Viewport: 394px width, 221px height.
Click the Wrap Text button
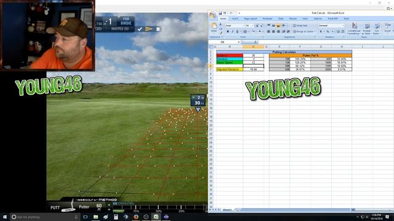pyautogui.click(x=300, y=26)
